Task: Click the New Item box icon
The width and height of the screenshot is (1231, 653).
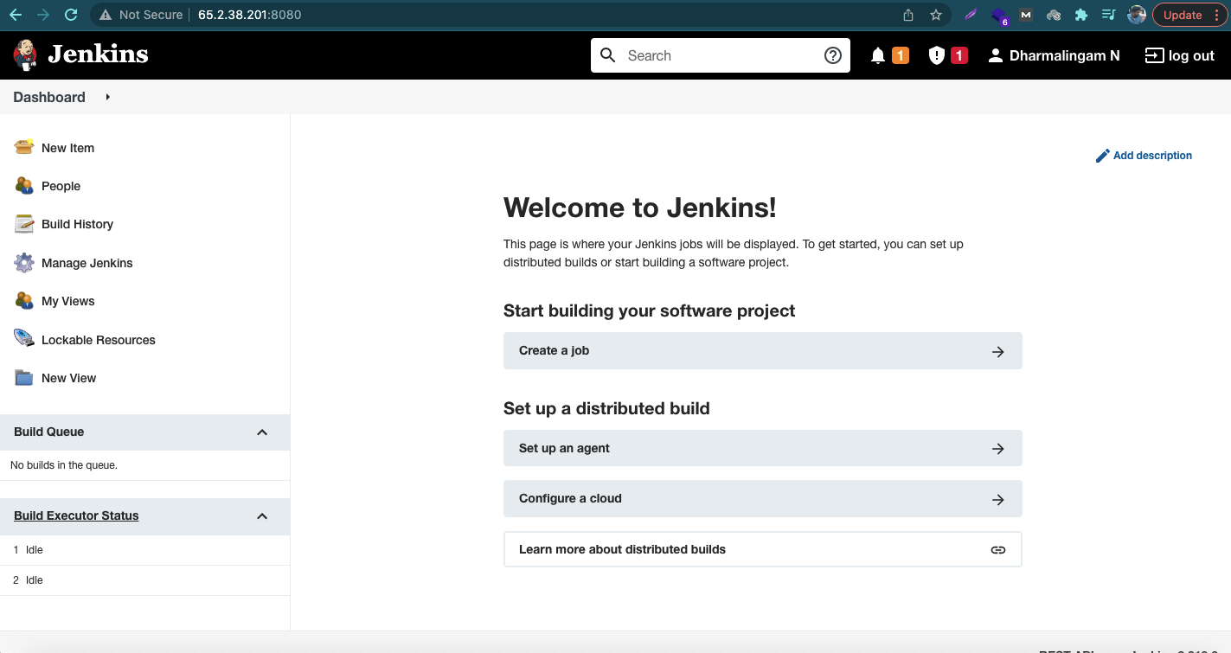Action: (x=24, y=147)
